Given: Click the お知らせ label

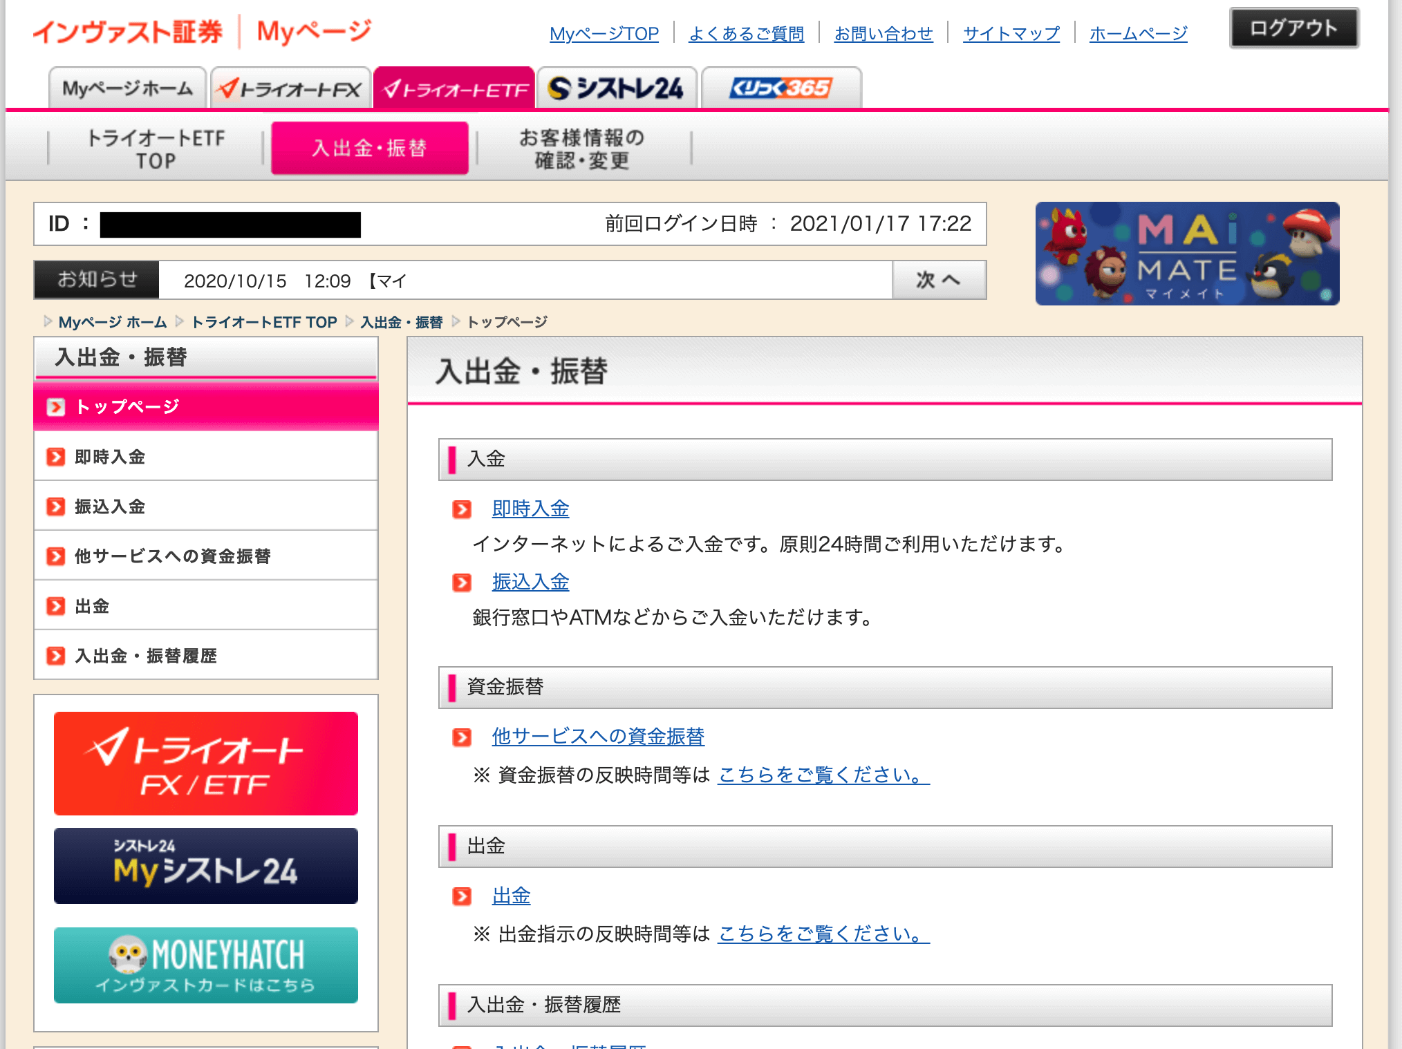Looking at the screenshot, I should 97,280.
